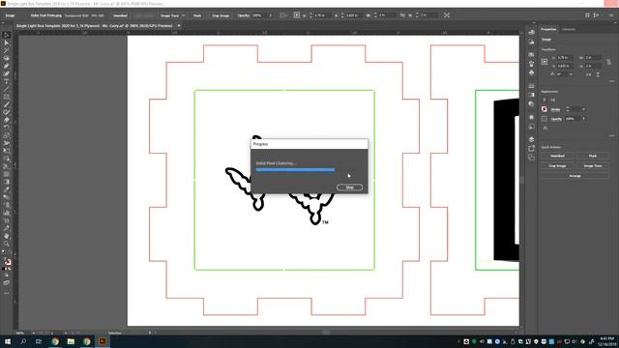
Task: Set reference point in Properties Transform section
Action: point(545,62)
